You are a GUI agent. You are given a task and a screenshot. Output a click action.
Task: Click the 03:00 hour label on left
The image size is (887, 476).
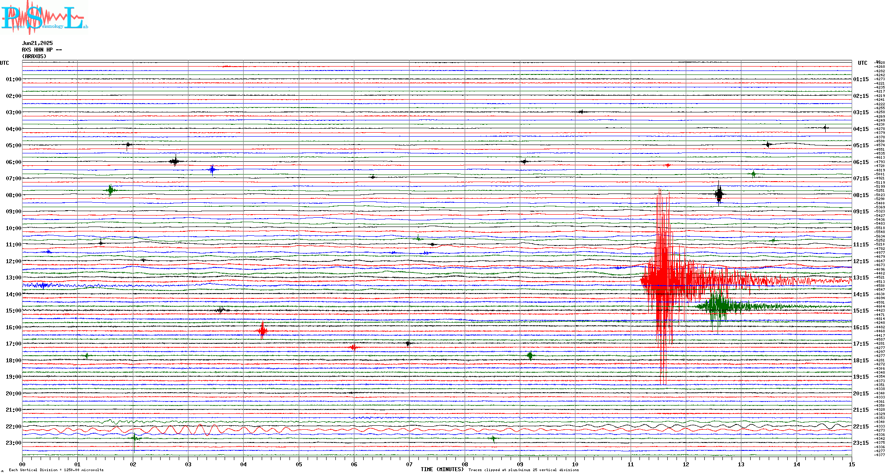click(14, 112)
